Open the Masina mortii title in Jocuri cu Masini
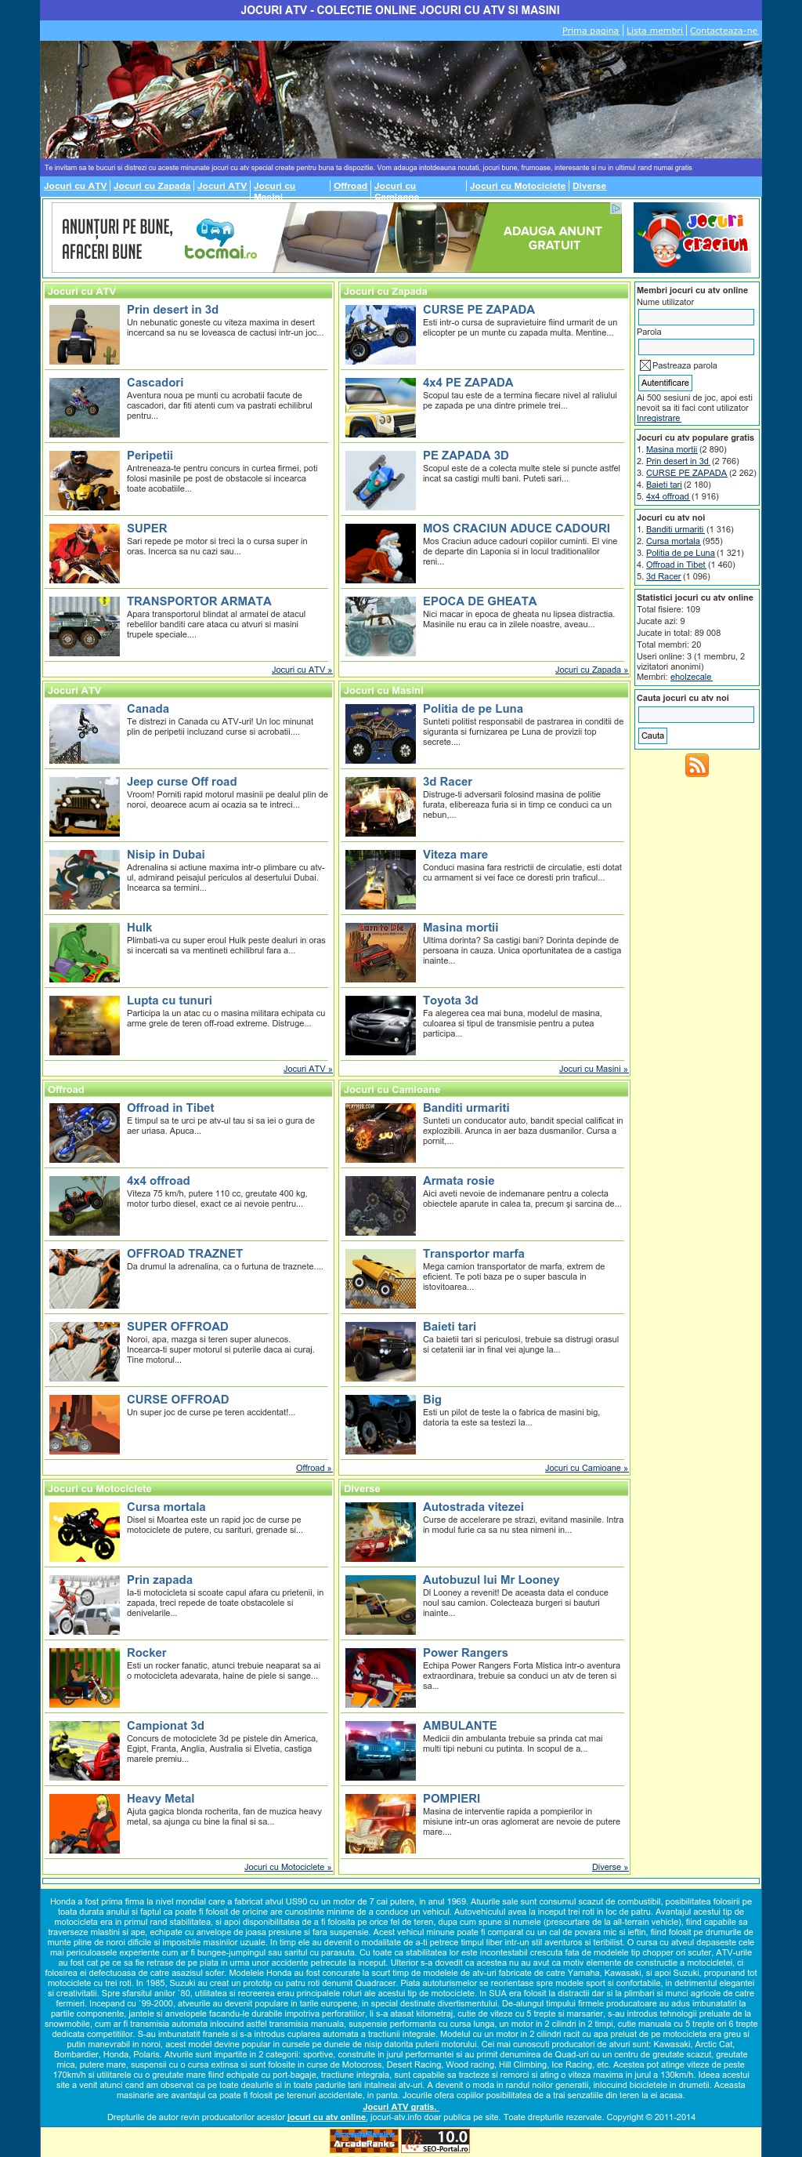The height and width of the screenshot is (2157, 802). pos(461,927)
